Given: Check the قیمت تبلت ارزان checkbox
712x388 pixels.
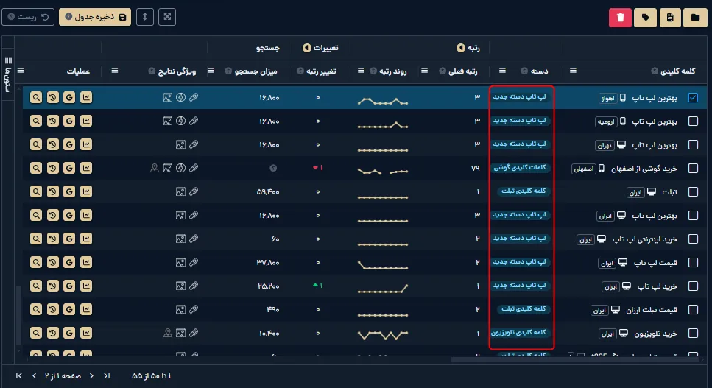Looking at the screenshot, I should click(693, 310).
